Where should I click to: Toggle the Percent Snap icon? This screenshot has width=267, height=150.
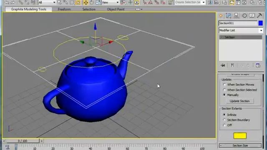click(x=157, y=2)
